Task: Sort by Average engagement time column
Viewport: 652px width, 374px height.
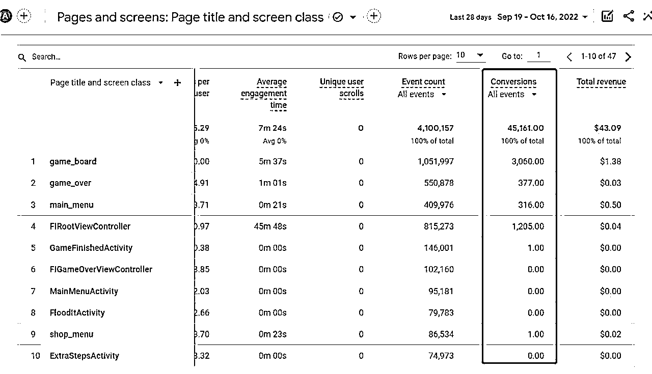Action: point(264,94)
